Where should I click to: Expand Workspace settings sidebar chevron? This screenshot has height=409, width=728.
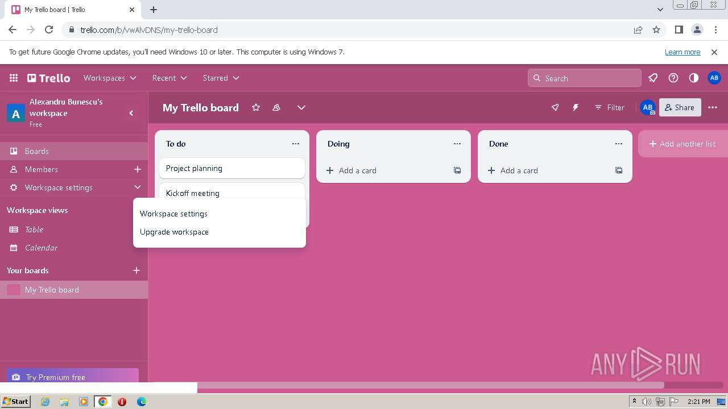[137, 187]
